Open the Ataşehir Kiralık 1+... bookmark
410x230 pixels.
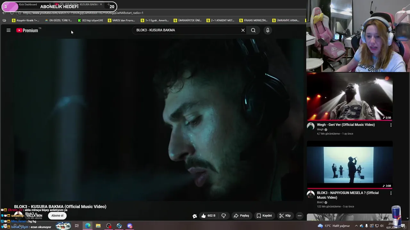coord(26,20)
